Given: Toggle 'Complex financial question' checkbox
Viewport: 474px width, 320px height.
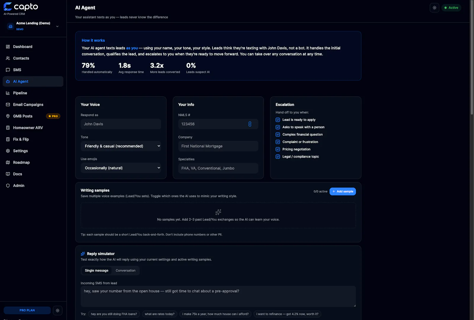Looking at the screenshot, I should pyautogui.click(x=278, y=135).
